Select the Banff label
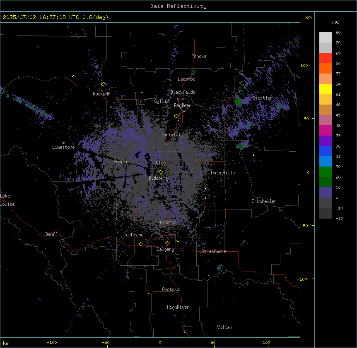Screen dimensions: 357x348 click(x=51, y=234)
